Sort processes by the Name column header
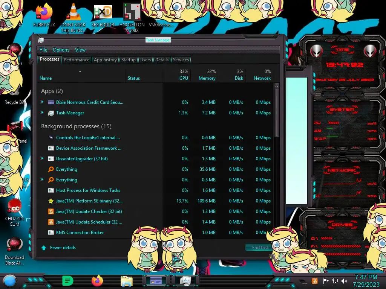 click(x=81, y=75)
